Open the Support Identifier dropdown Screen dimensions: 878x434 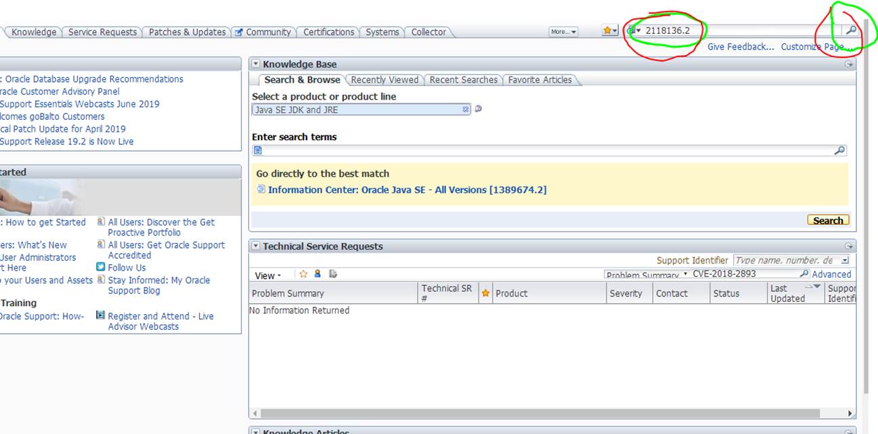[x=845, y=261]
